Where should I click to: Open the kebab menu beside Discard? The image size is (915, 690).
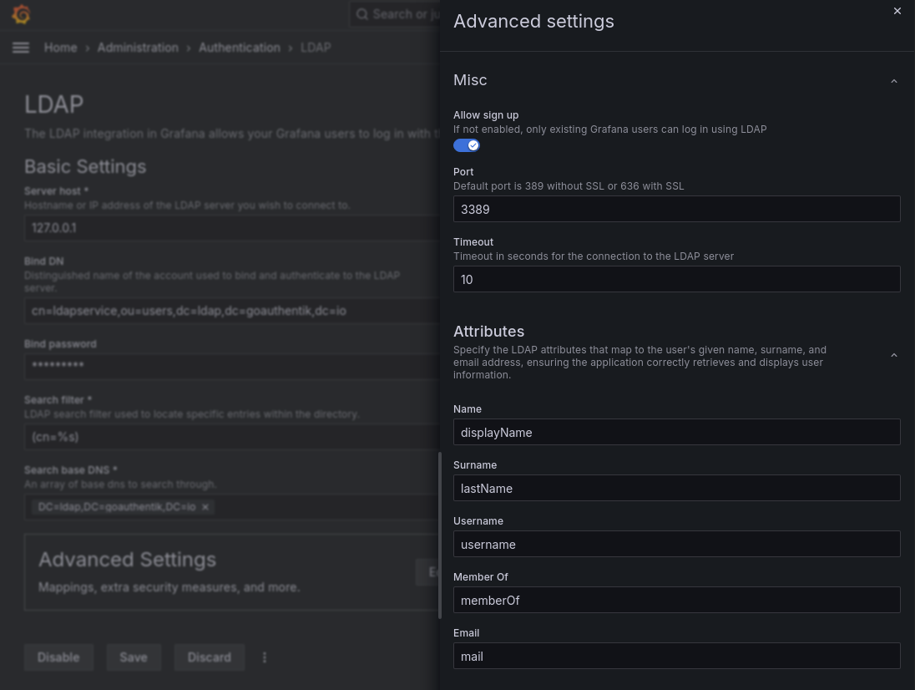click(264, 657)
